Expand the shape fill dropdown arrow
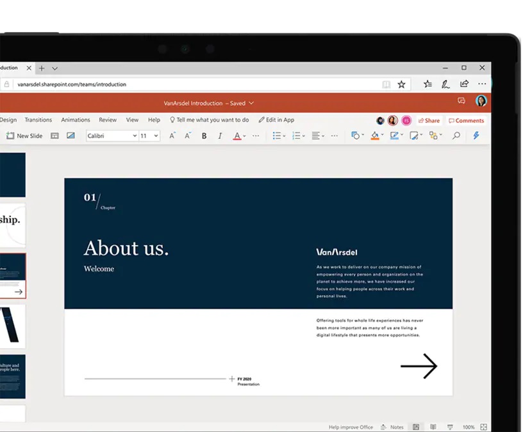The height and width of the screenshot is (432, 532). (x=383, y=135)
